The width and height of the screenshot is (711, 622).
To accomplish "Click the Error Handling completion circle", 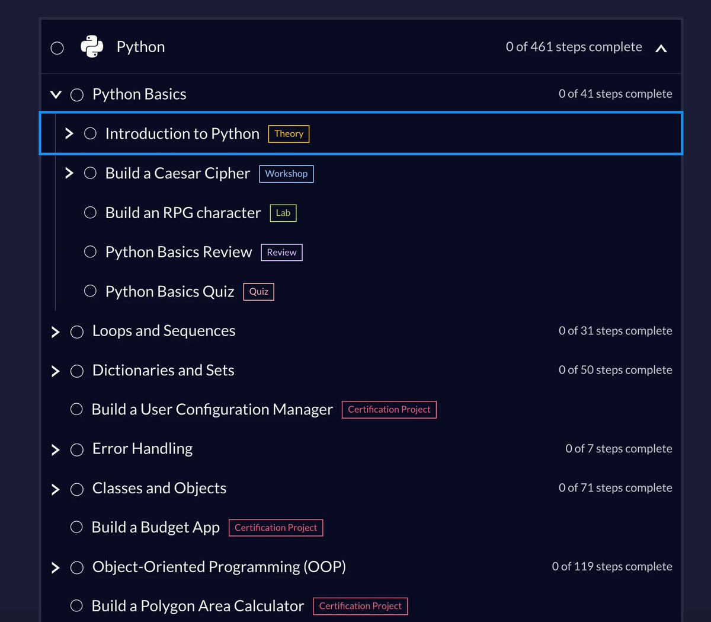I will pos(77,449).
